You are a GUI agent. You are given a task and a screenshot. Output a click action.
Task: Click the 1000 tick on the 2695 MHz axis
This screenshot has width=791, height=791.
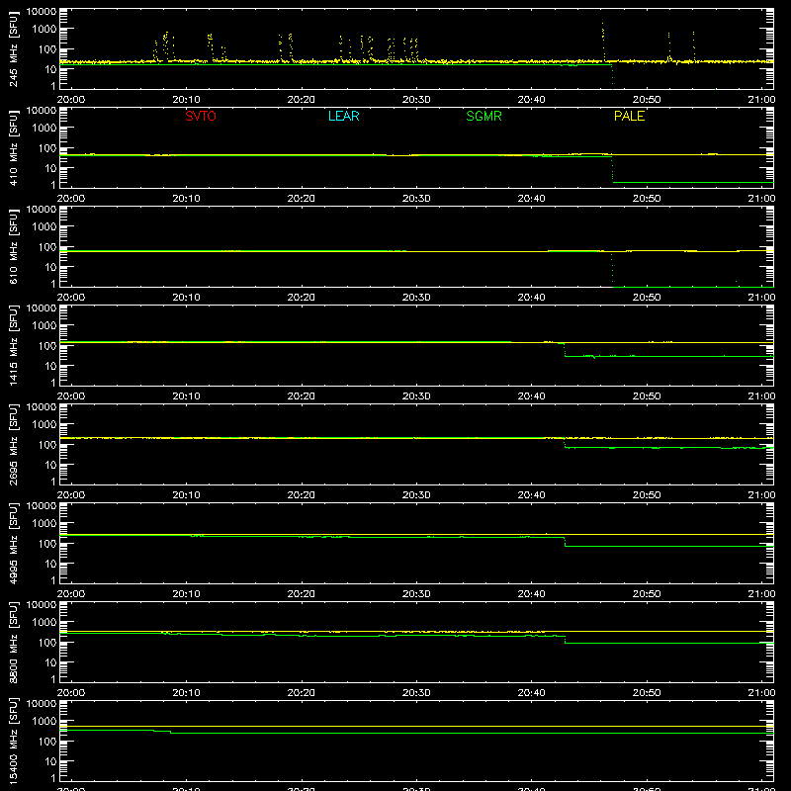pyautogui.click(x=44, y=425)
